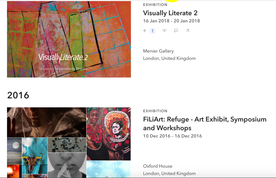Open the FiLiArt: Refuge exhibition title link
This screenshot has height=178, width=276.
[x=205, y=124]
